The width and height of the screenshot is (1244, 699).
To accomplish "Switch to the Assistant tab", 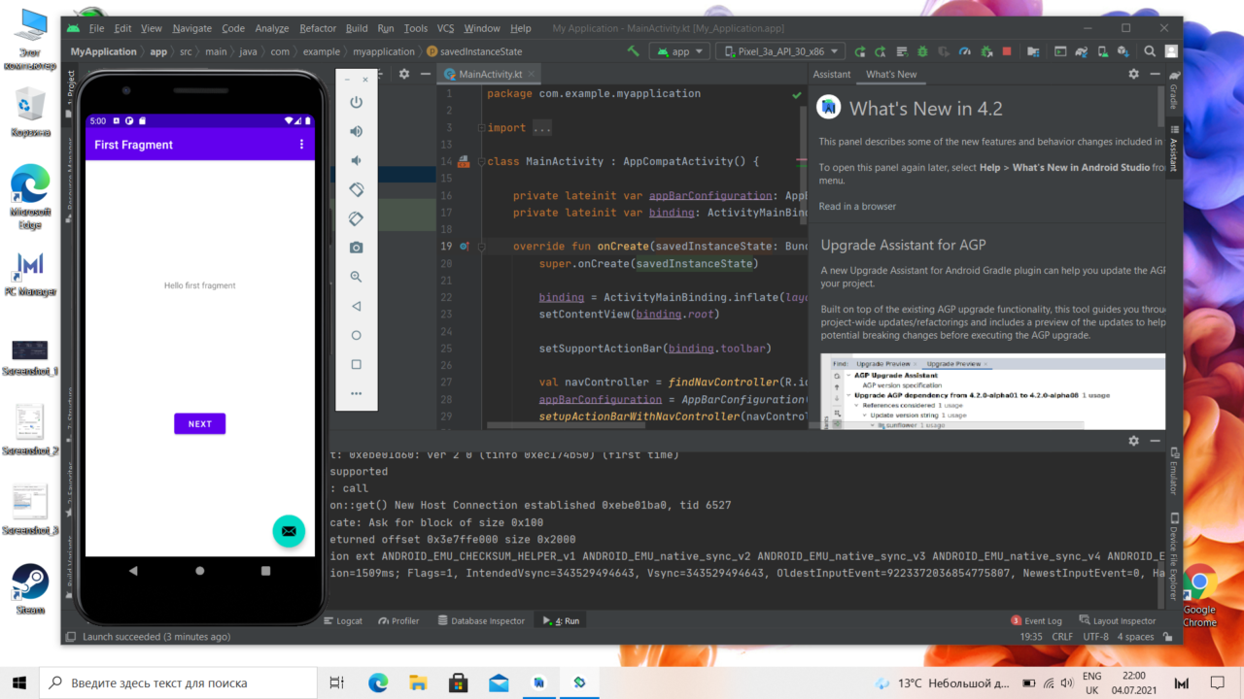I will [x=832, y=74].
